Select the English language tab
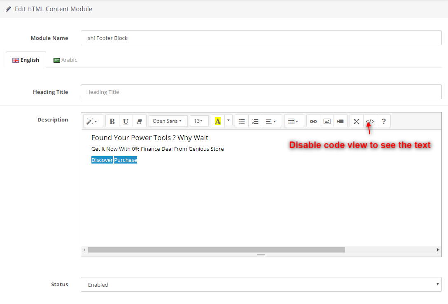Viewport: 448px width, 304px height. tap(26, 60)
